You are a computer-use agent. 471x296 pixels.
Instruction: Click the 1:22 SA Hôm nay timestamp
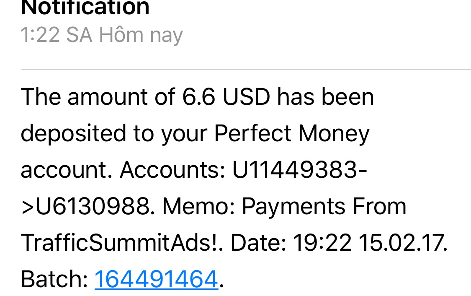(101, 35)
